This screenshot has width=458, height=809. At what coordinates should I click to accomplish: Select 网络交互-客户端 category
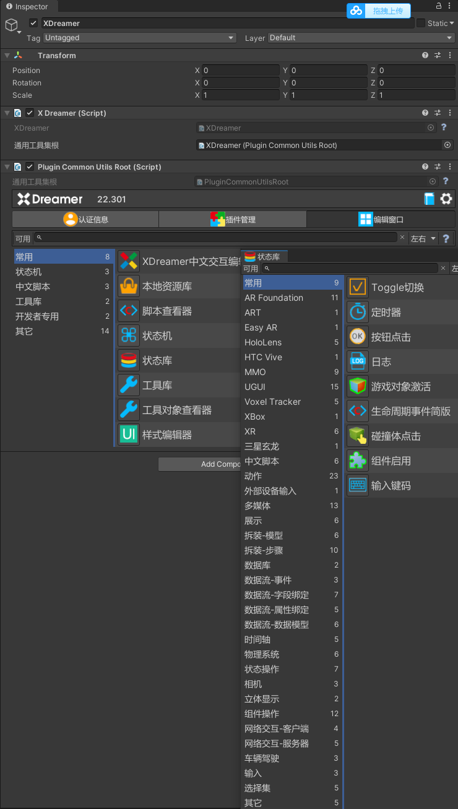tap(292, 729)
